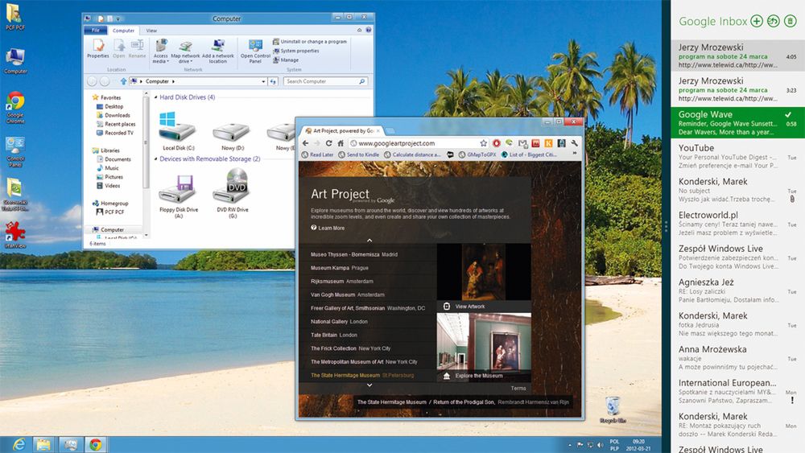
Task: Refresh the Computer folder view
Action: click(273, 81)
